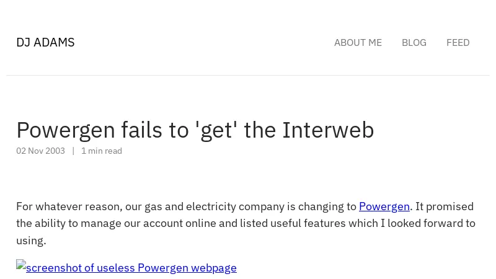Click the final word using. in paragraph
496x279 pixels.
[x=31, y=240]
